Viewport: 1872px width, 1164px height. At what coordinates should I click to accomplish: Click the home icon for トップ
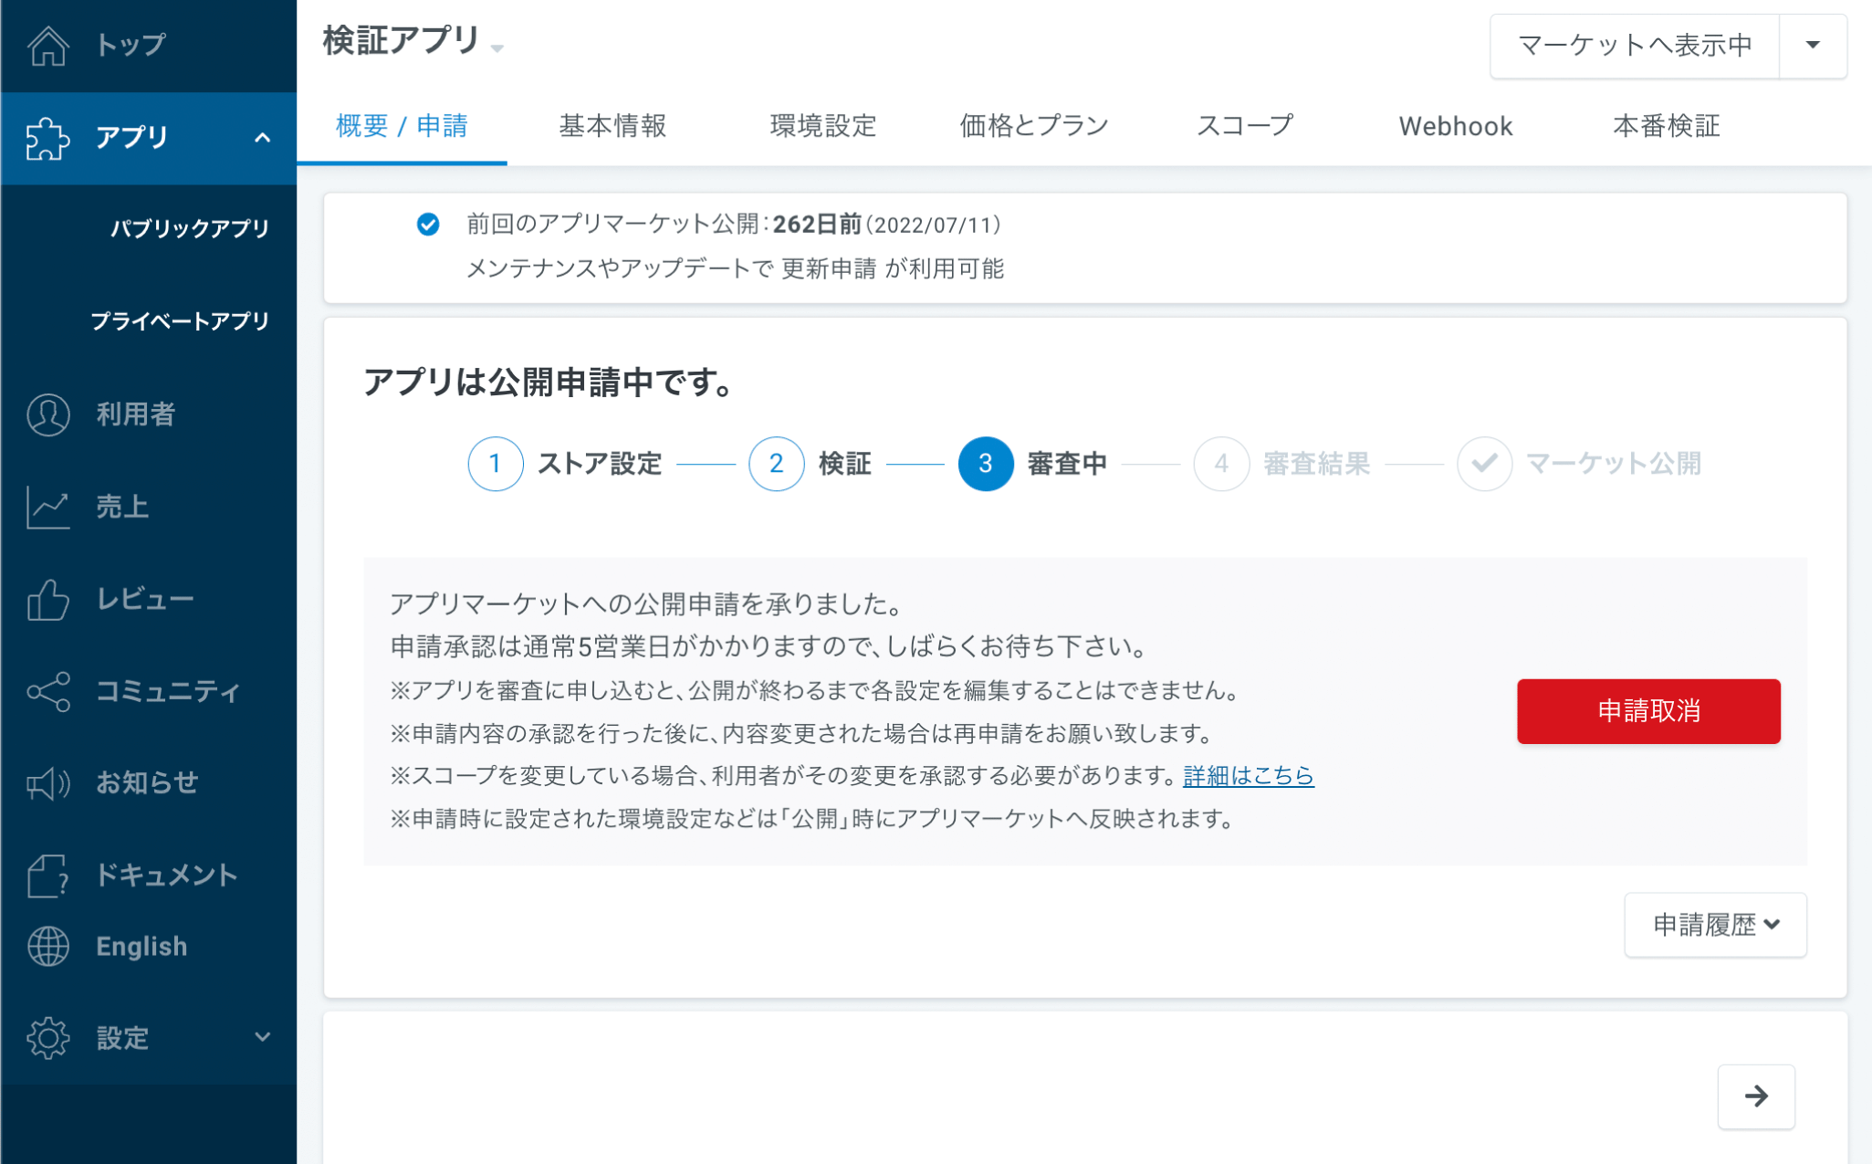[48, 45]
